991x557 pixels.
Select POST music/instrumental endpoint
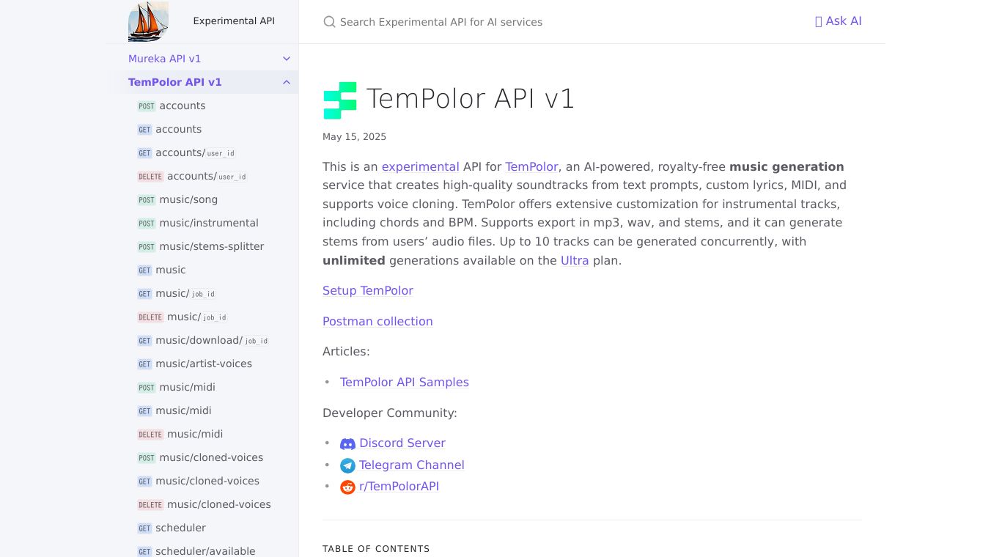[x=208, y=223]
